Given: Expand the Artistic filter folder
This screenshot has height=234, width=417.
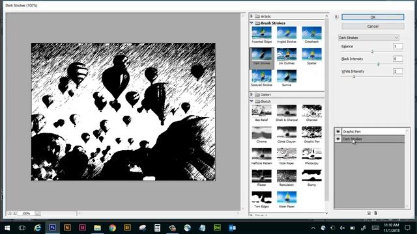Looking at the screenshot, I should point(252,16).
